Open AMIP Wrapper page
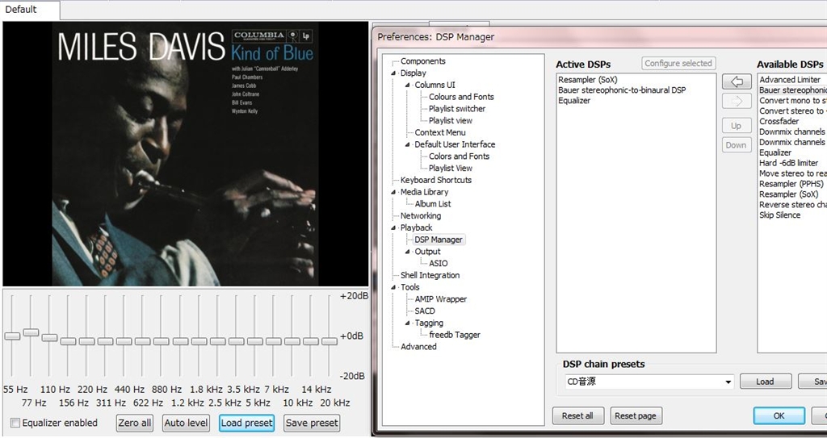 pyautogui.click(x=440, y=298)
